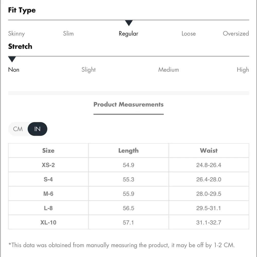Select the IN unit toggle

click(38, 129)
